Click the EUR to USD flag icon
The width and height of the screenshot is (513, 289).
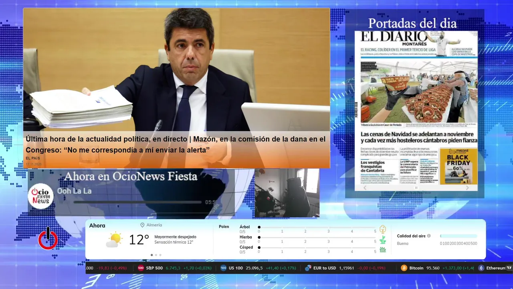(x=308, y=268)
